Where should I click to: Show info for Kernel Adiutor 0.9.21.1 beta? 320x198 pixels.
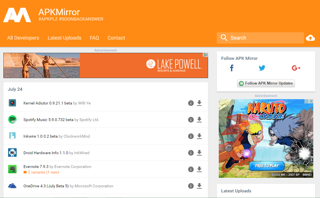[191, 103]
